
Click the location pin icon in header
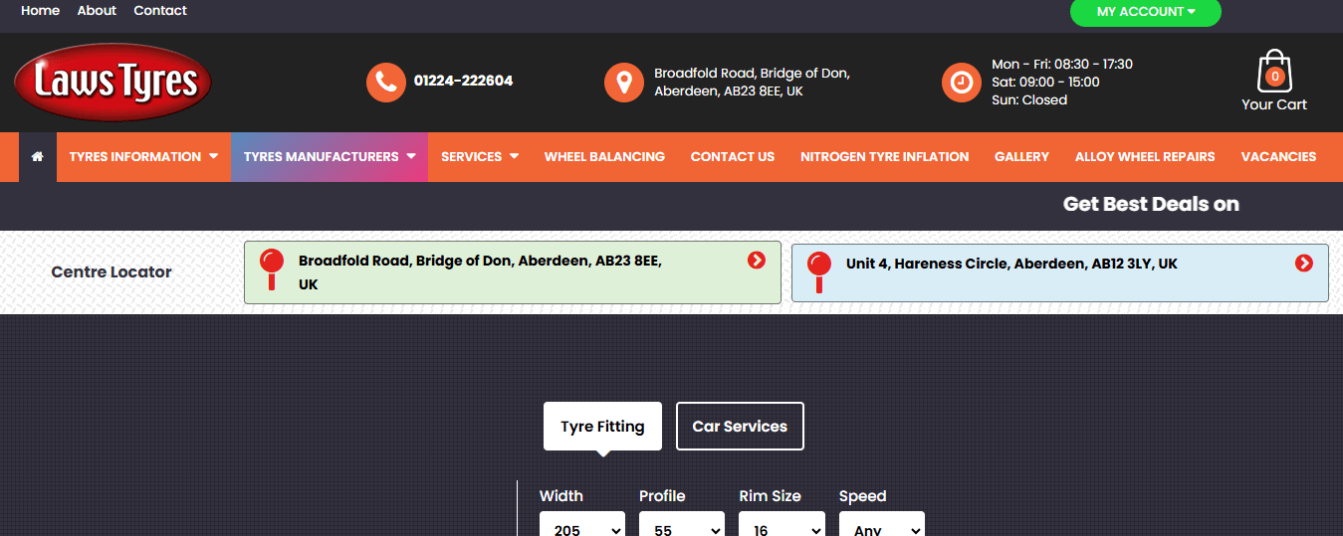tap(623, 82)
